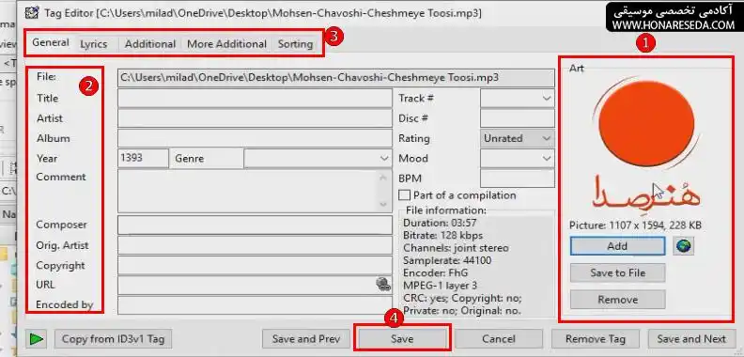The height and width of the screenshot is (357, 744).
Task: Open the More Additional tab
Action: click(x=226, y=44)
